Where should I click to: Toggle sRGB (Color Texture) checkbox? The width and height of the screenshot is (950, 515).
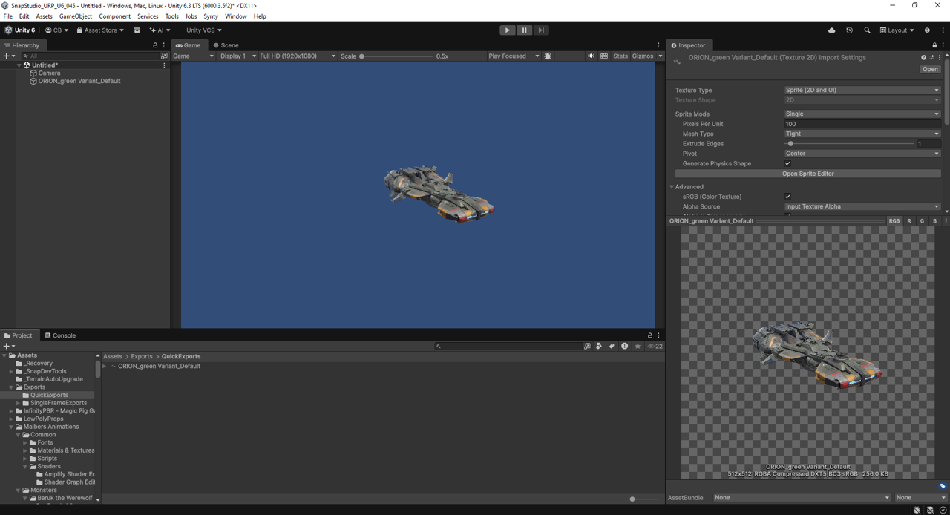click(787, 197)
